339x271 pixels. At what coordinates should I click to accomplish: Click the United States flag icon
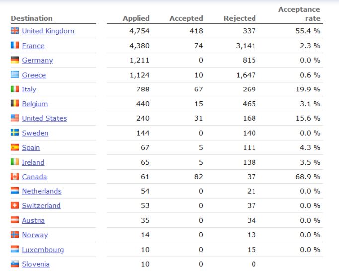click(x=15, y=118)
